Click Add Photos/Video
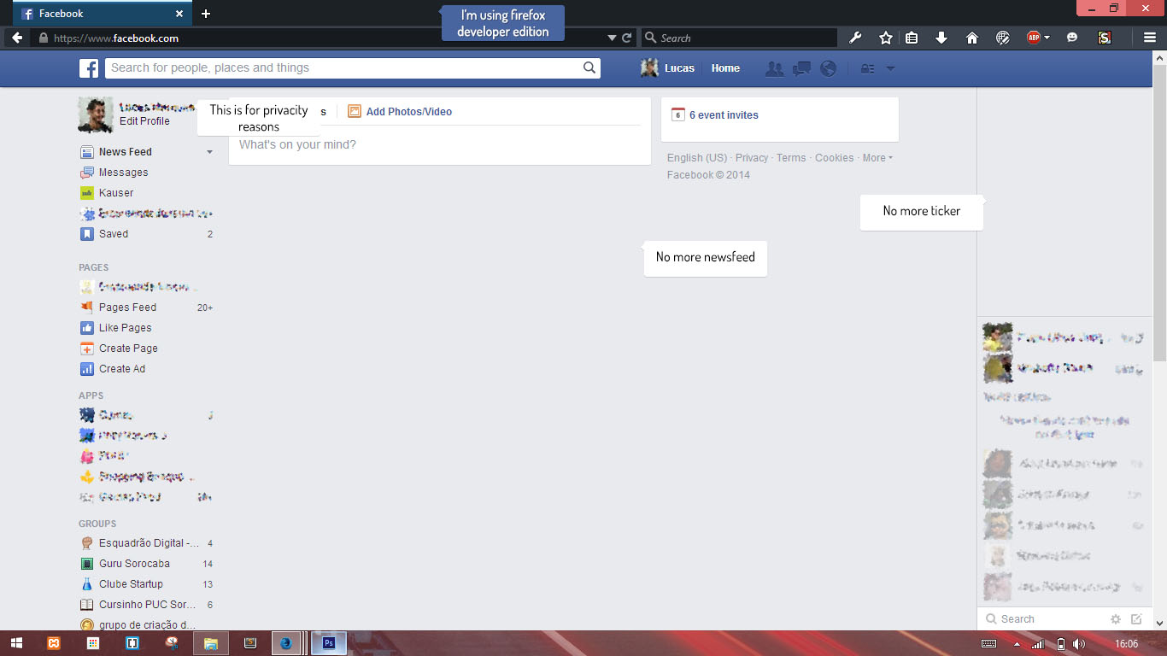The width and height of the screenshot is (1167, 656). pyautogui.click(x=400, y=112)
